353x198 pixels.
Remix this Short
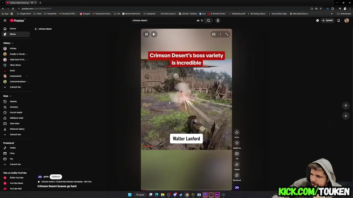[x=237, y=175]
